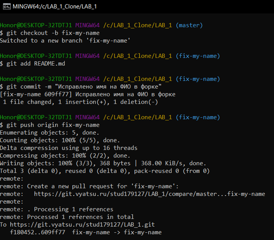
Task: Click the 'Total 3 (delta 0)' line
Action: pos(105,171)
